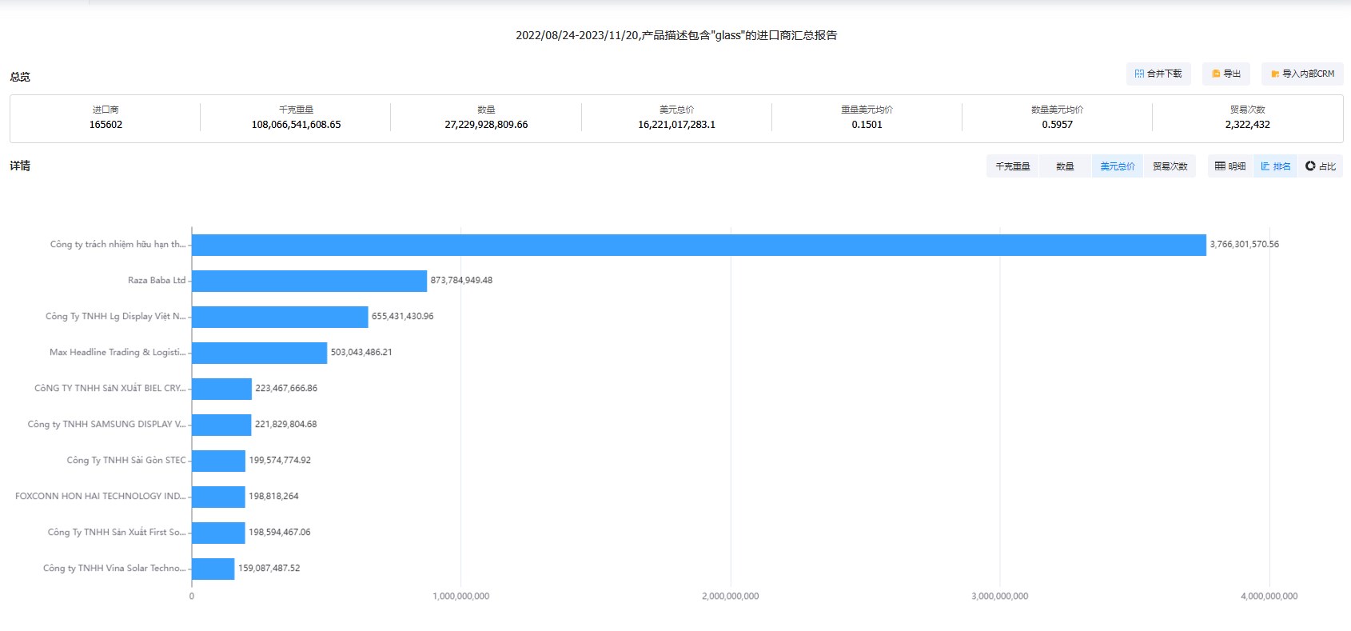
Task: Click the 详情 section heading
Action: click(x=20, y=166)
